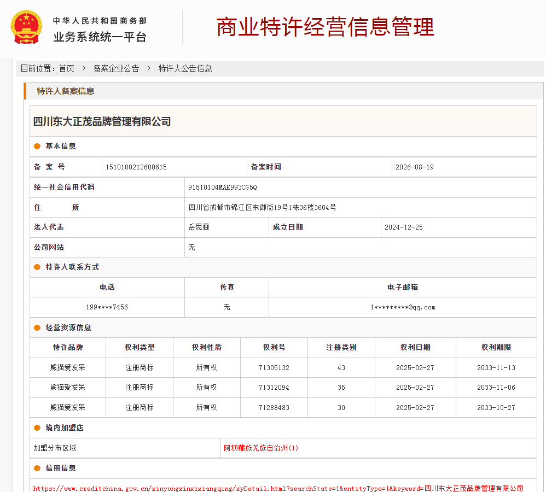Select establishment date 2024-12-25
The image size is (546, 492).
tap(404, 227)
